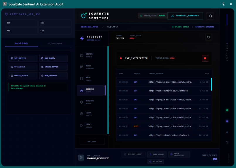Select the 09:09:31 api.telemetry.io request row
This screenshot has width=236, height=168.
[x=164, y=135]
